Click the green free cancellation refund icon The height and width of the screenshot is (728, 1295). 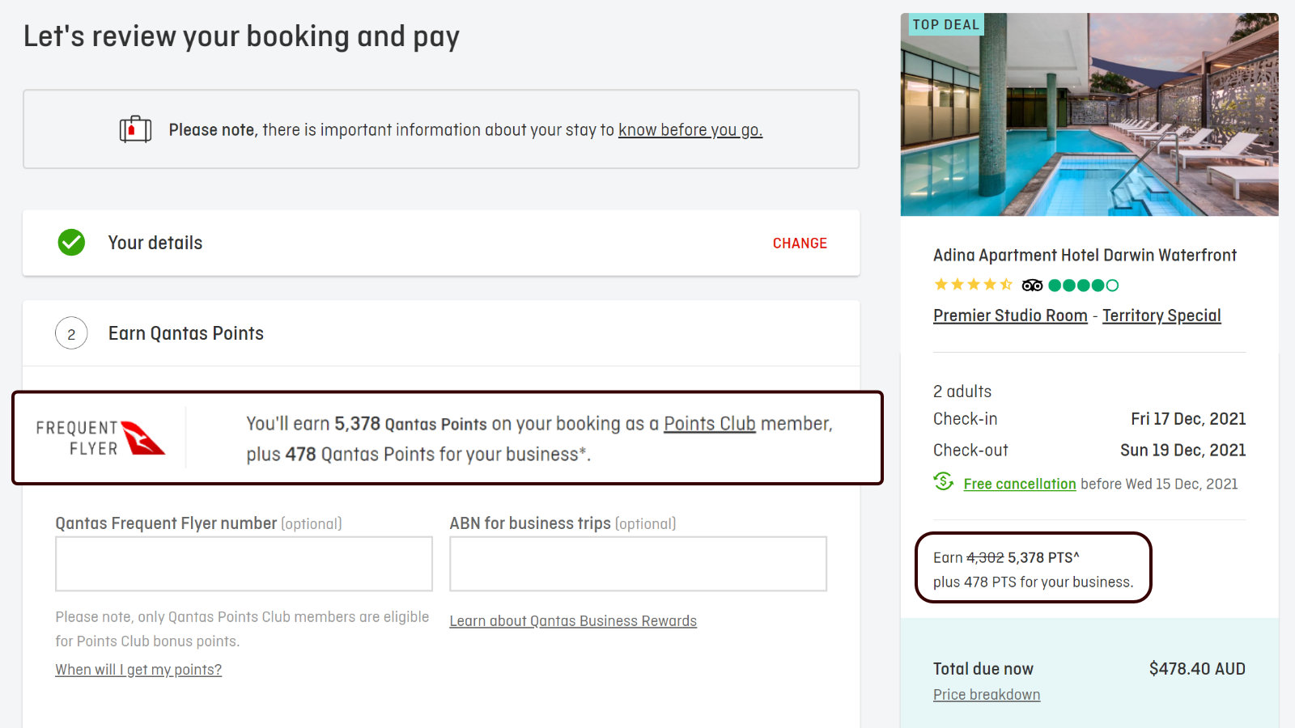click(944, 482)
